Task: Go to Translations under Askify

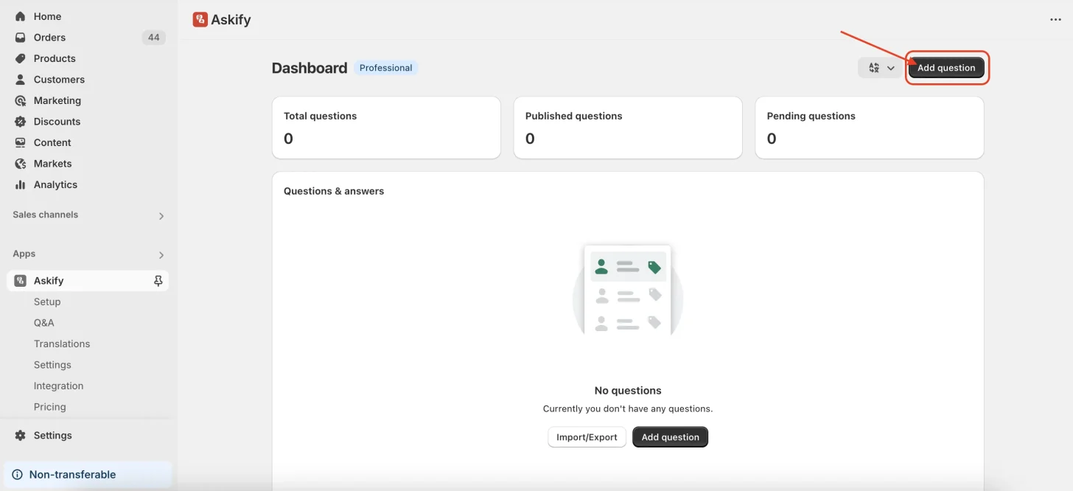Action: point(62,344)
